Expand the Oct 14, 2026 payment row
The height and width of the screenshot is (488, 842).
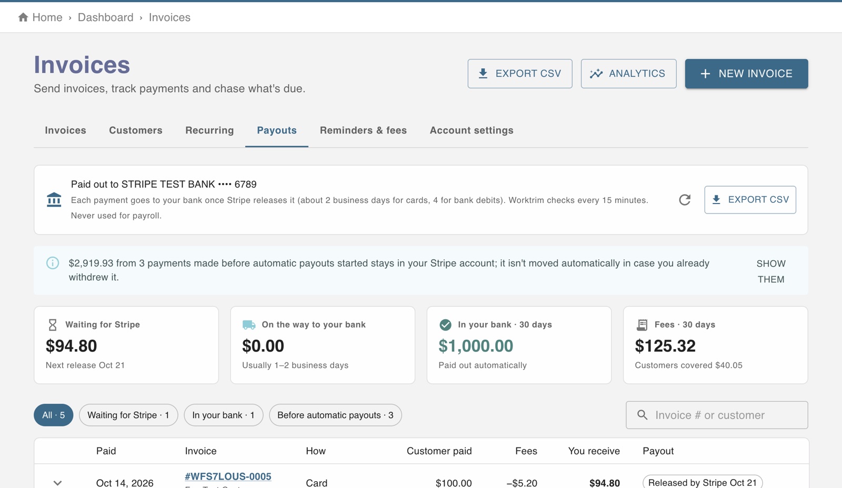57,483
